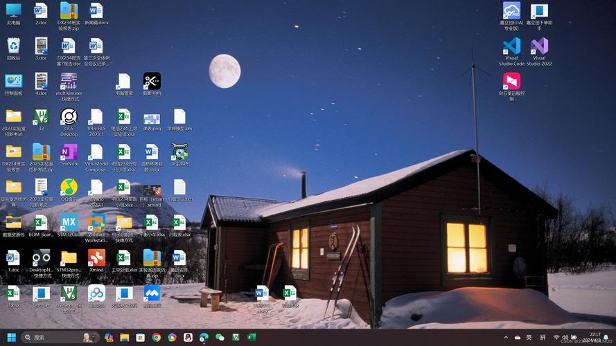This screenshot has height=346, width=616.
Task: Select the 嘉立创EDA (专业版) shortcut
Action: tap(511, 17)
